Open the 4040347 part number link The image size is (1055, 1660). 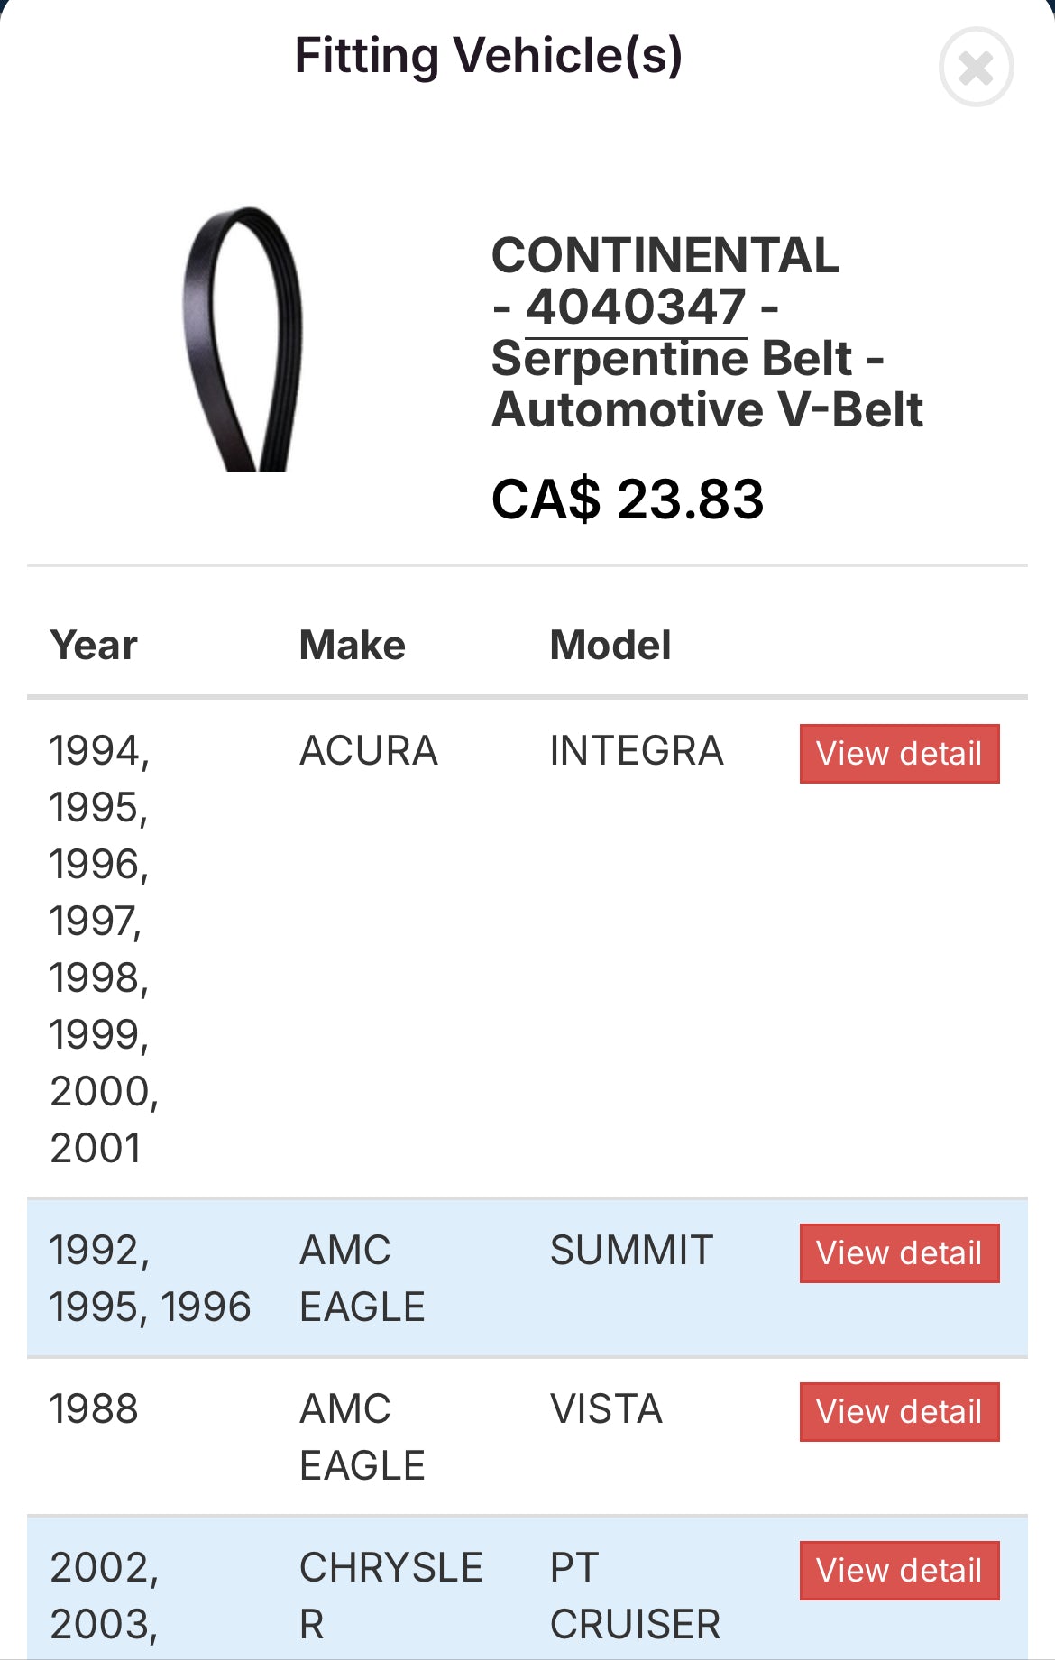[x=636, y=307]
